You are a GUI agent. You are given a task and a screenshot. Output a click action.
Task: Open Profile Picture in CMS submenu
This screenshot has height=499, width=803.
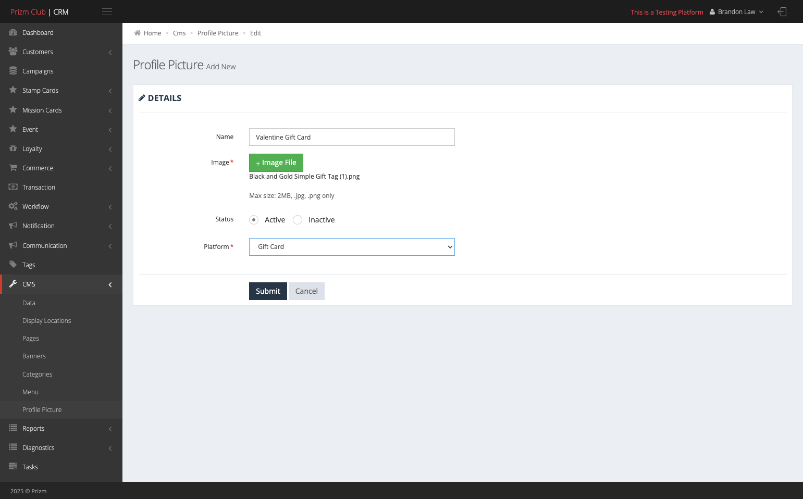coord(42,410)
